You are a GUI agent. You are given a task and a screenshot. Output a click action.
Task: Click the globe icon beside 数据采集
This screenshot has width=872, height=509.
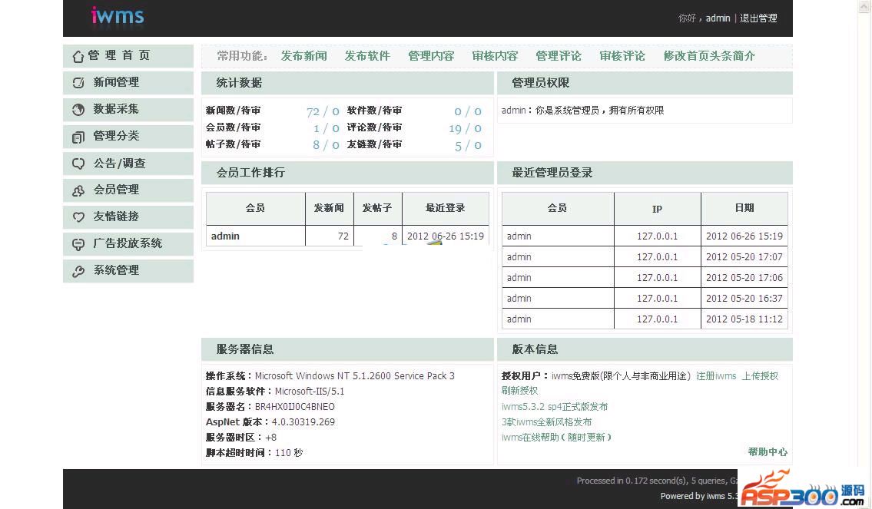pos(78,110)
